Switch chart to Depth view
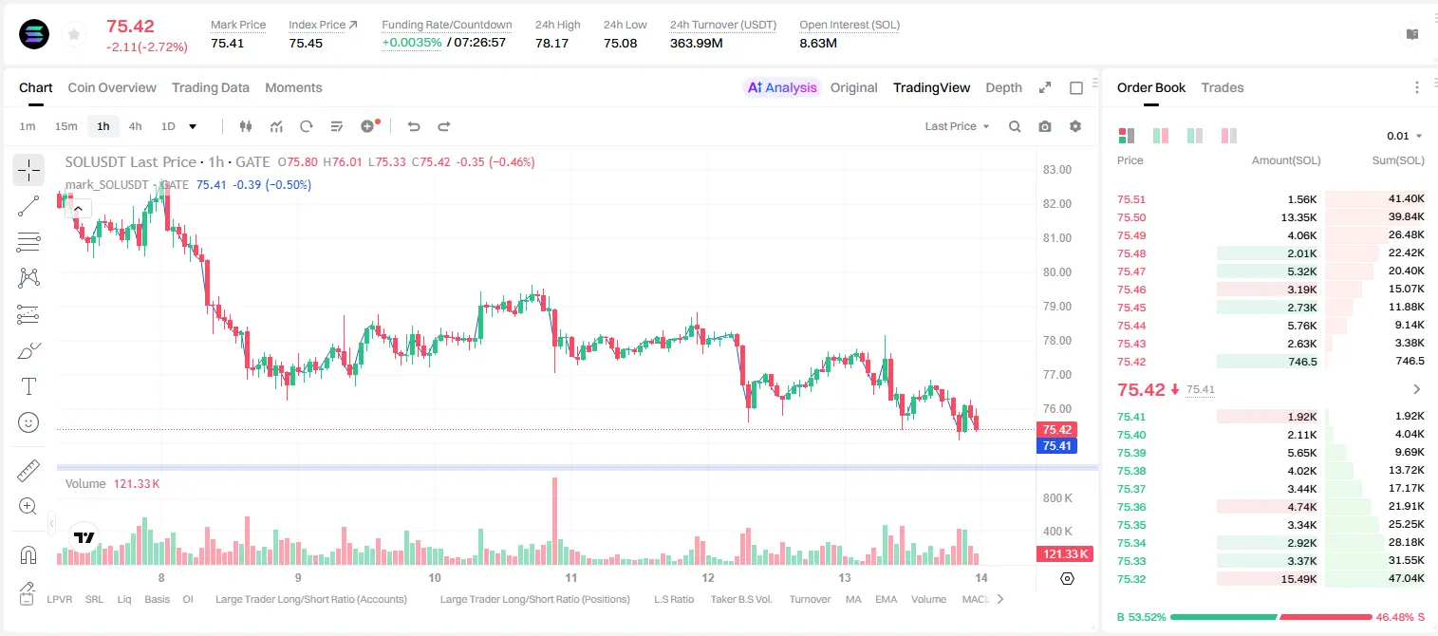This screenshot has height=636, width=1438. pos(1003,87)
